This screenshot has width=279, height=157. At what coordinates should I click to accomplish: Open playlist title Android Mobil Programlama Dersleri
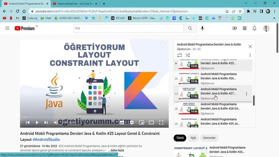209,44
